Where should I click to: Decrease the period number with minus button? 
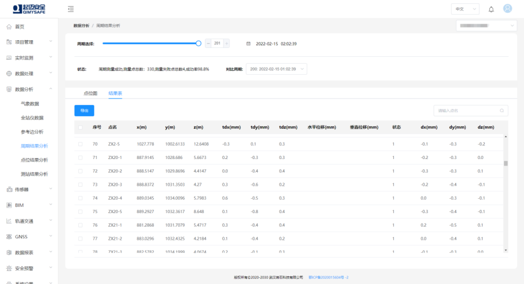[x=208, y=43]
